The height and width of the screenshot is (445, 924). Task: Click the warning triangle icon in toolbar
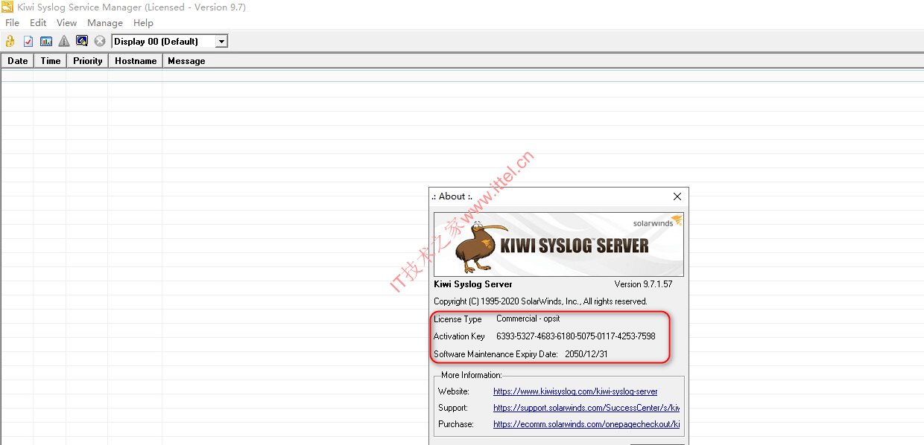coord(64,41)
